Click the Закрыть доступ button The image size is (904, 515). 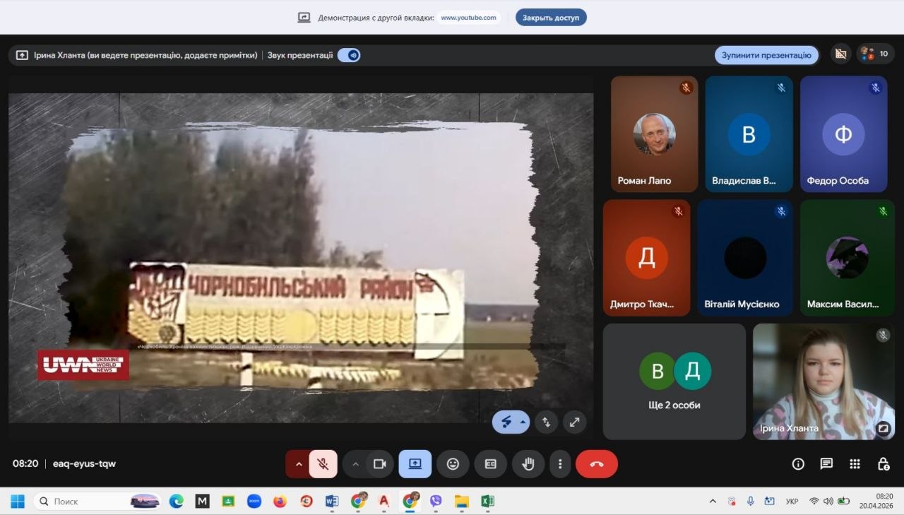[x=550, y=18]
